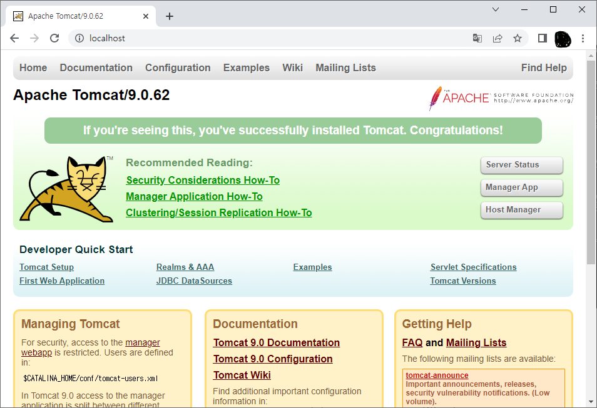
Task: Open the First Web Application link
Action: tap(62, 281)
